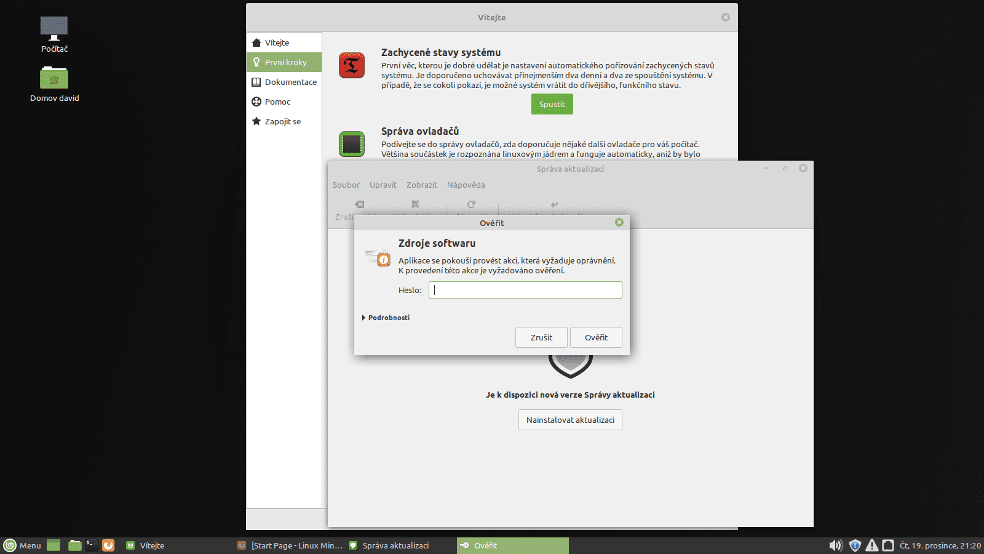984x554 pixels.
Task: Click the Pomoc help icon in sidebar
Action: click(x=256, y=102)
